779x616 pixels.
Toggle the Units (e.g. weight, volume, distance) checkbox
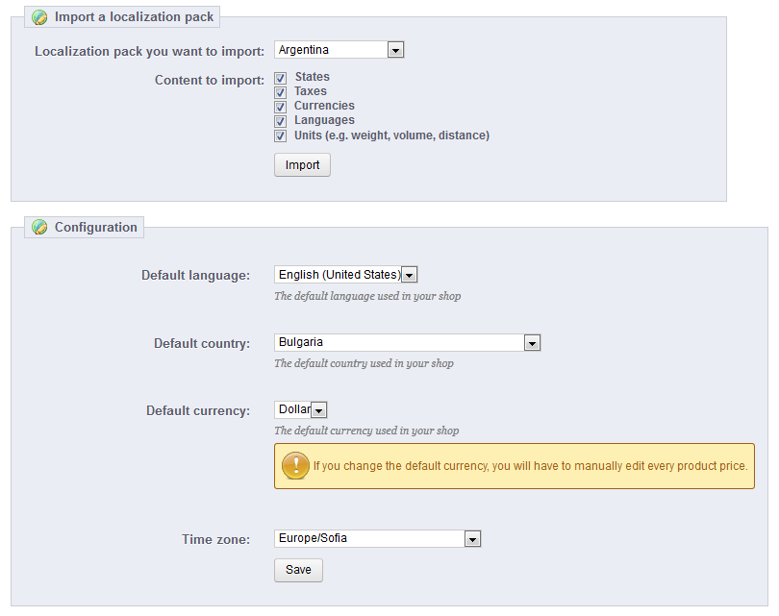[280, 136]
